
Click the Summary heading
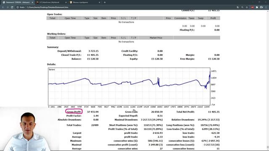coord(53,47)
